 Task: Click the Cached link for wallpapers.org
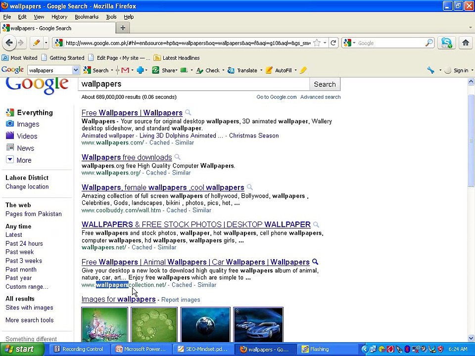pyautogui.click(x=156, y=173)
